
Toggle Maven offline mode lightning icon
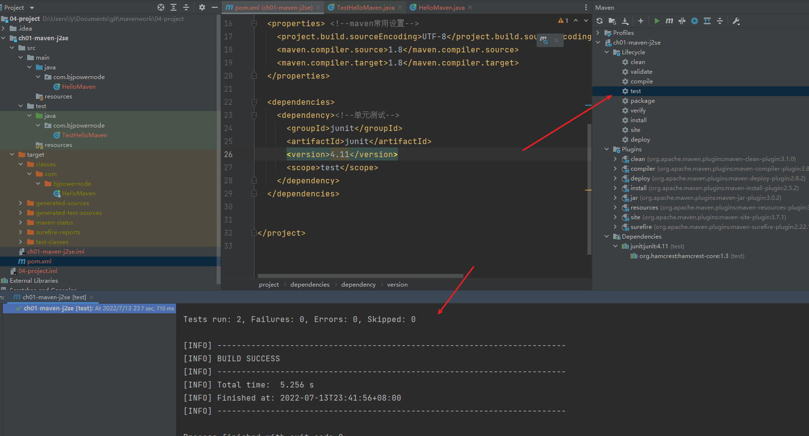point(695,21)
